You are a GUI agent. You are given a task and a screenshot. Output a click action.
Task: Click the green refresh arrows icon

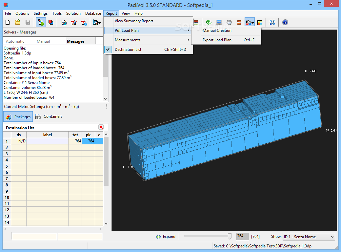coord(209,22)
